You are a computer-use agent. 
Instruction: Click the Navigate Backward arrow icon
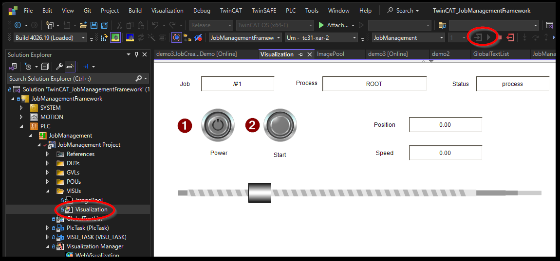(18, 25)
